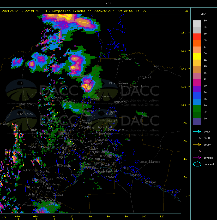This screenshot has width=217, height=220.
Task: Click the '30HM' legend label
Action: point(207,138)
